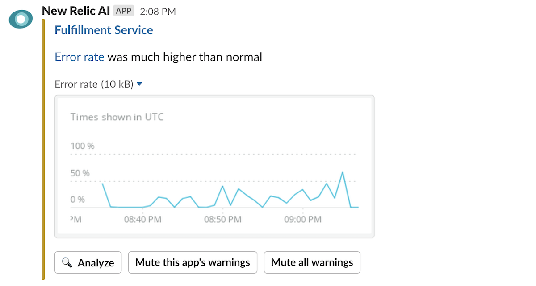
Task: Click the 08:50 PM time axis label
Action: [x=222, y=219]
